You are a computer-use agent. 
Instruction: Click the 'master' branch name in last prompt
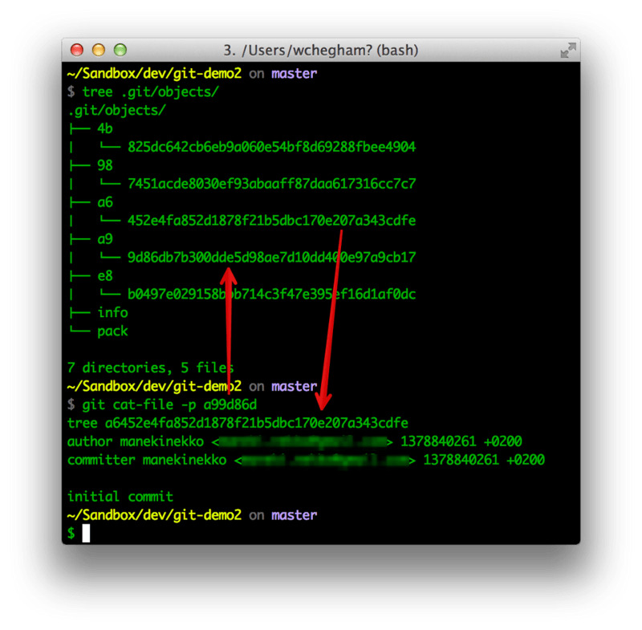[x=294, y=515]
